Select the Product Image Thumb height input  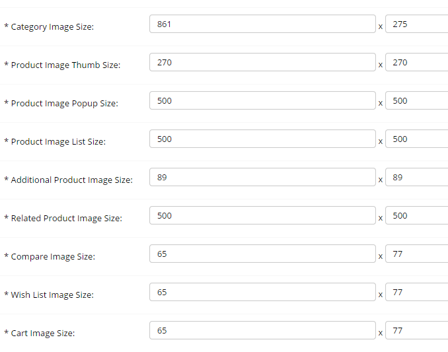[x=417, y=63]
